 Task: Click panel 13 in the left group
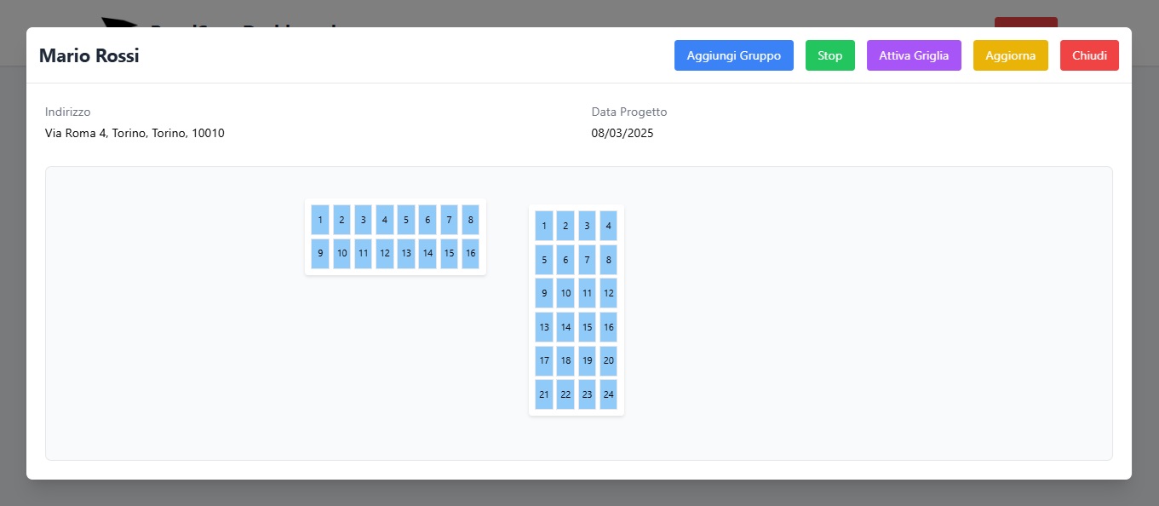tap(406, 253)
